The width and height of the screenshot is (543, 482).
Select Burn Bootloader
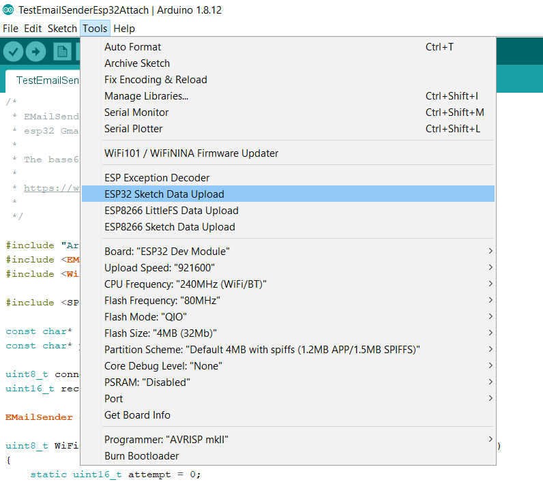point(288,456)
